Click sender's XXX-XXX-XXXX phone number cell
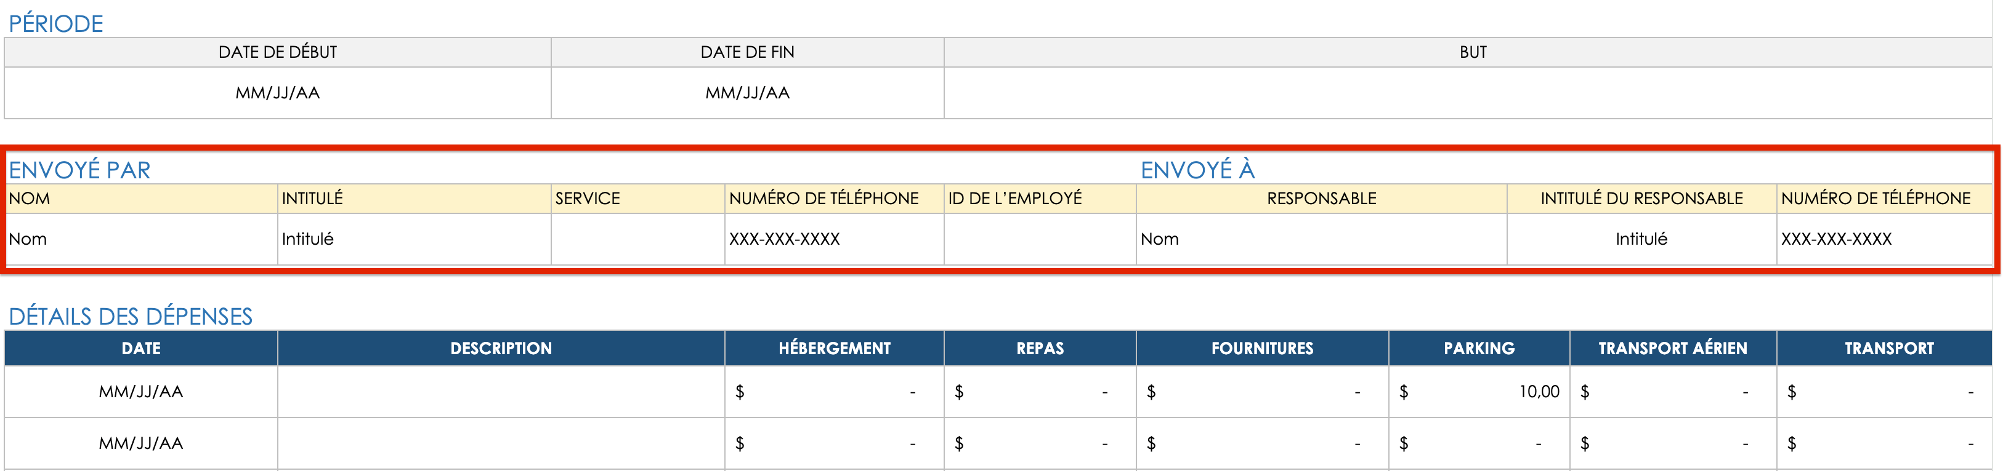This screenshot has height=471, width=2003. point(835,239)
